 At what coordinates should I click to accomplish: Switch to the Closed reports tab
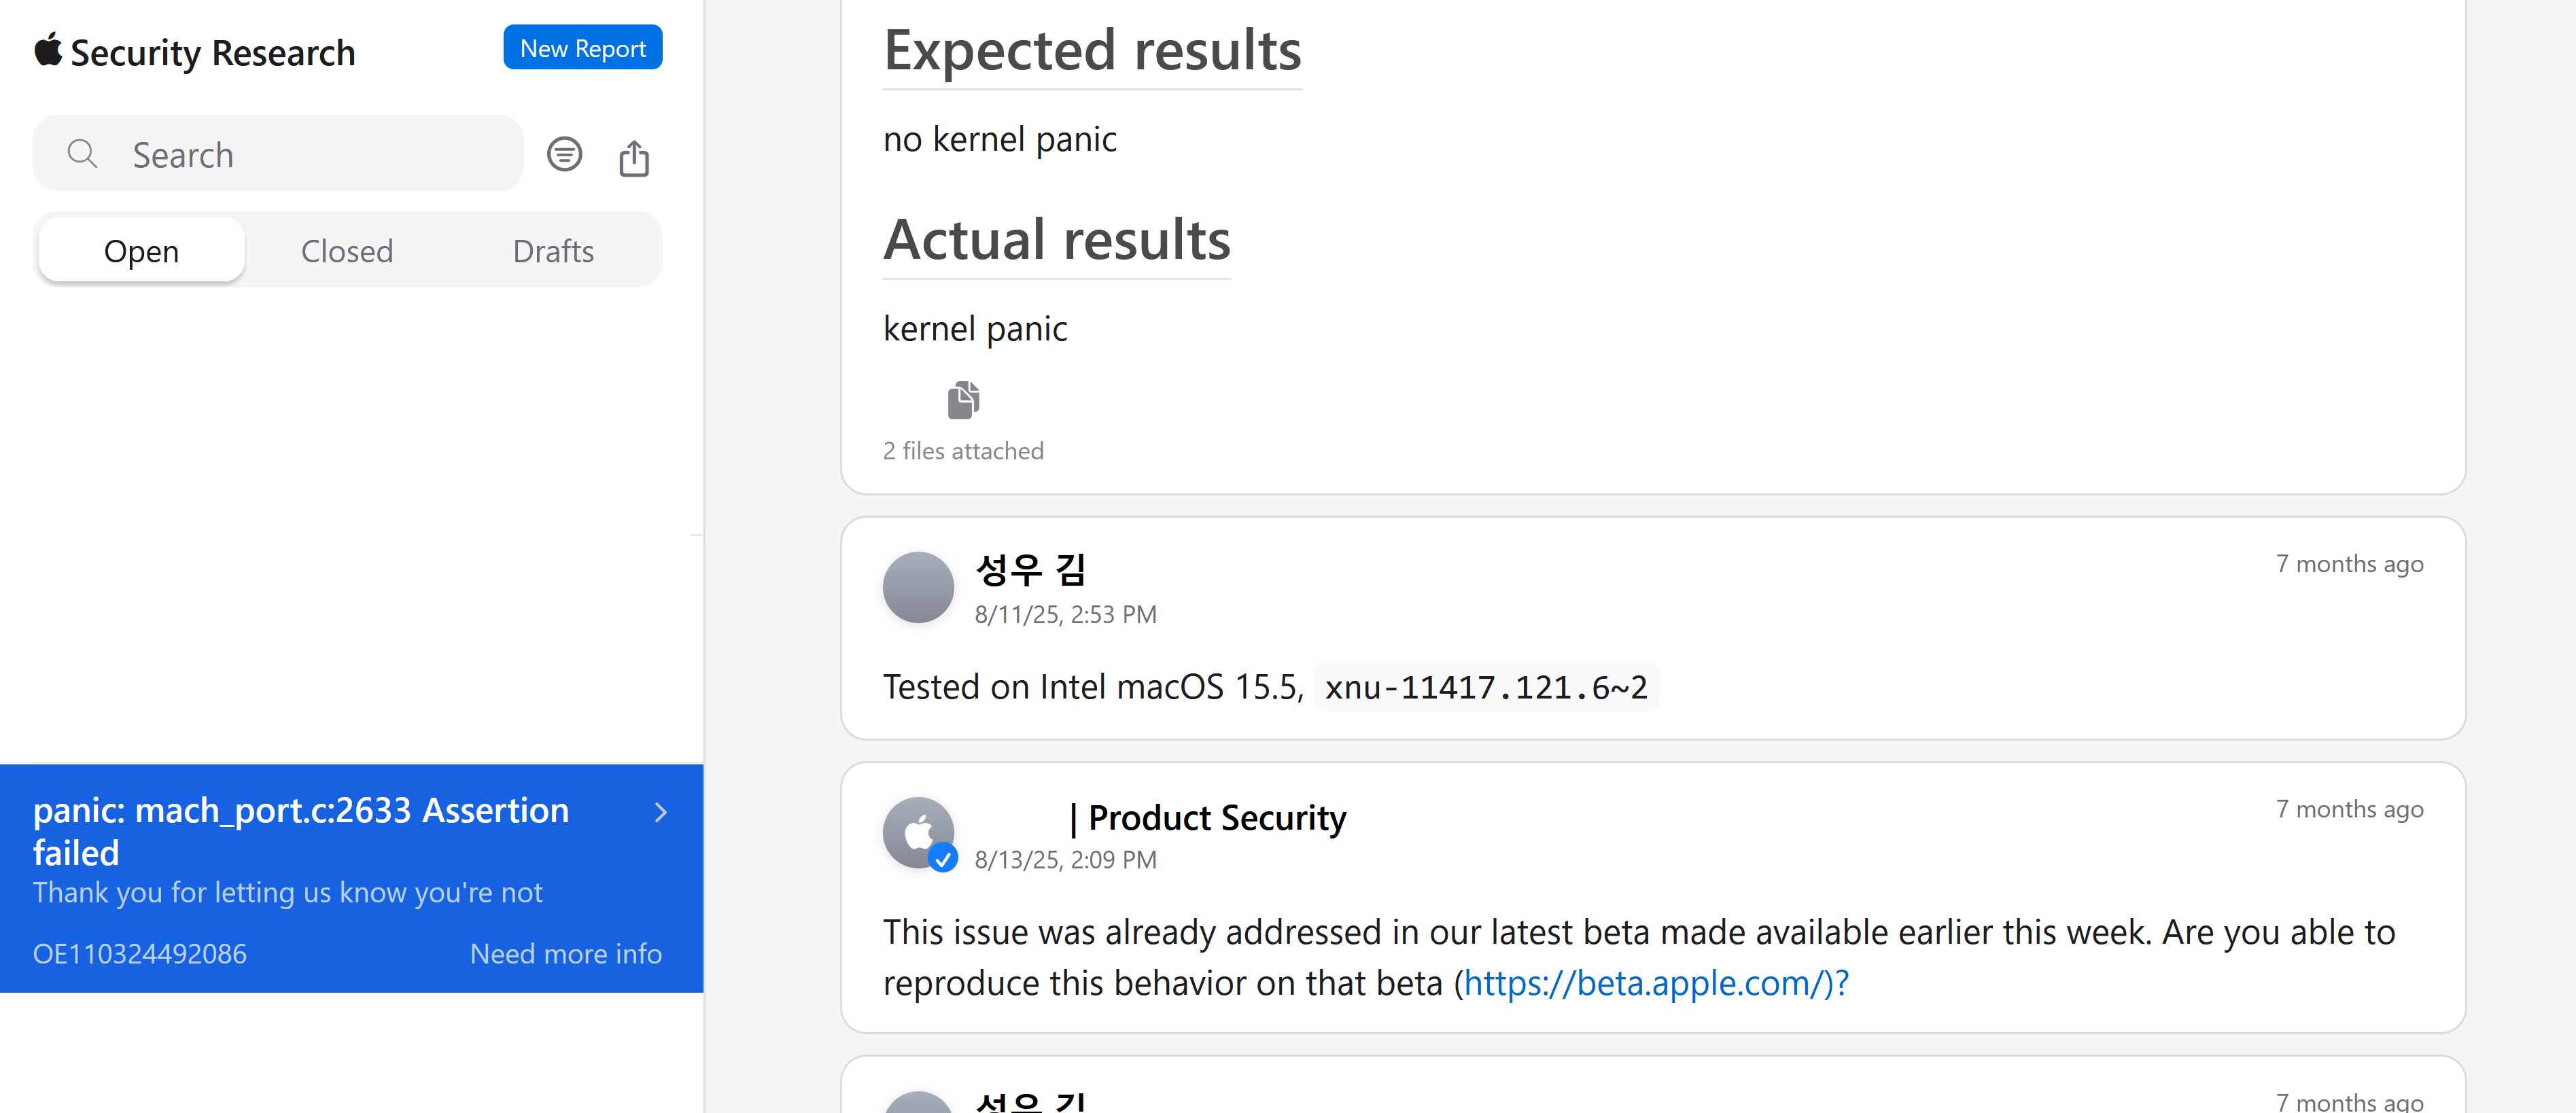pyautogui.click(x=347, y=251)
